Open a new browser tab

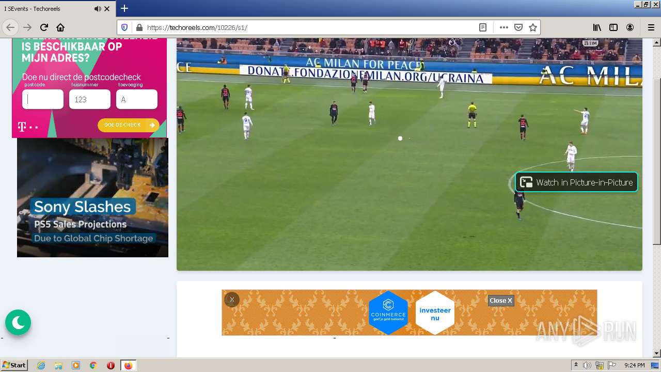tap(124, 8)
